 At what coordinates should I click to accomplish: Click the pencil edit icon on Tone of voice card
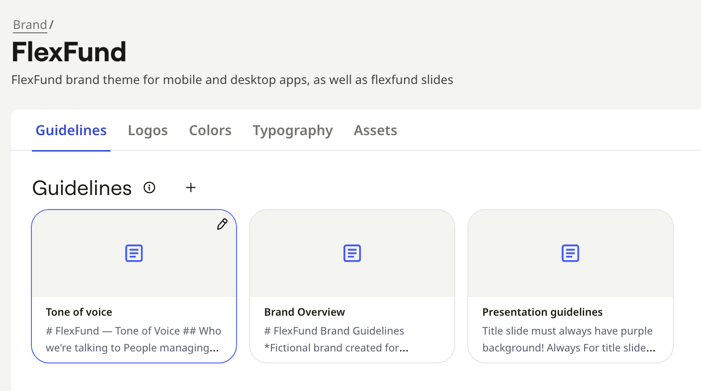[222, 224]
